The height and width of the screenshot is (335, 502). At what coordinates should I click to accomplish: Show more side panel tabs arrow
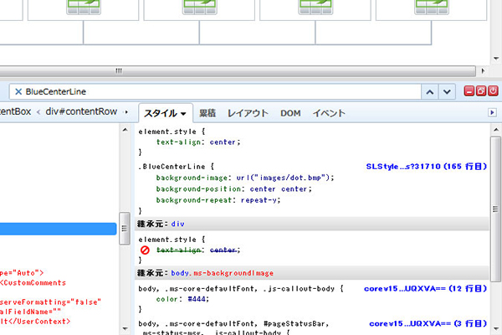[x=493, y=112]
